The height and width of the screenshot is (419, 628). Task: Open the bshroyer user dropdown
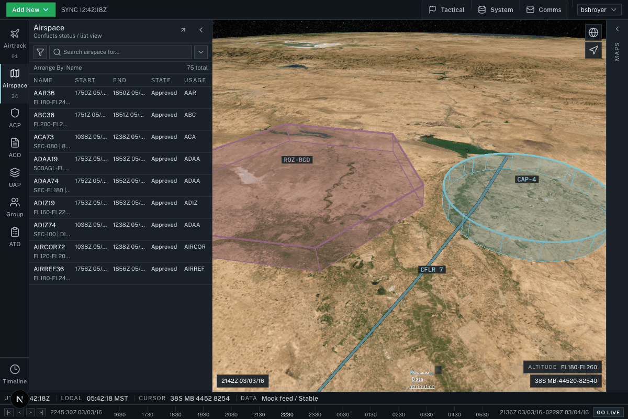point(599,9)
